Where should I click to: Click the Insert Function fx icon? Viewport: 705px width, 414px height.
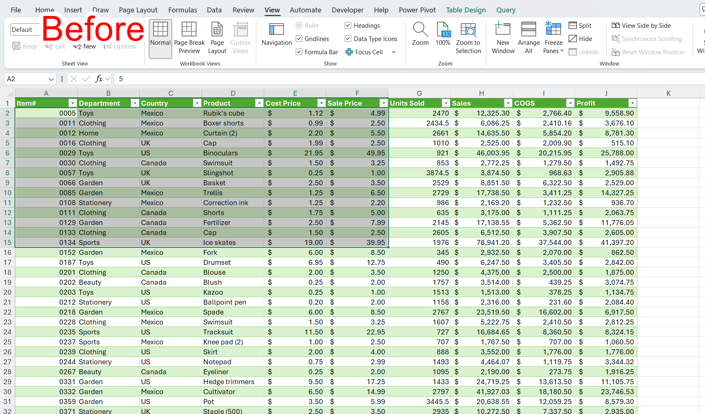99,79
